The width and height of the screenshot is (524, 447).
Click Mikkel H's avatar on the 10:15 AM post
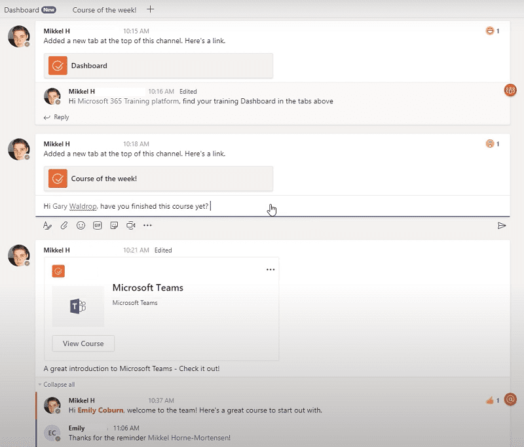pyautogui.click(x=19, y=37)
